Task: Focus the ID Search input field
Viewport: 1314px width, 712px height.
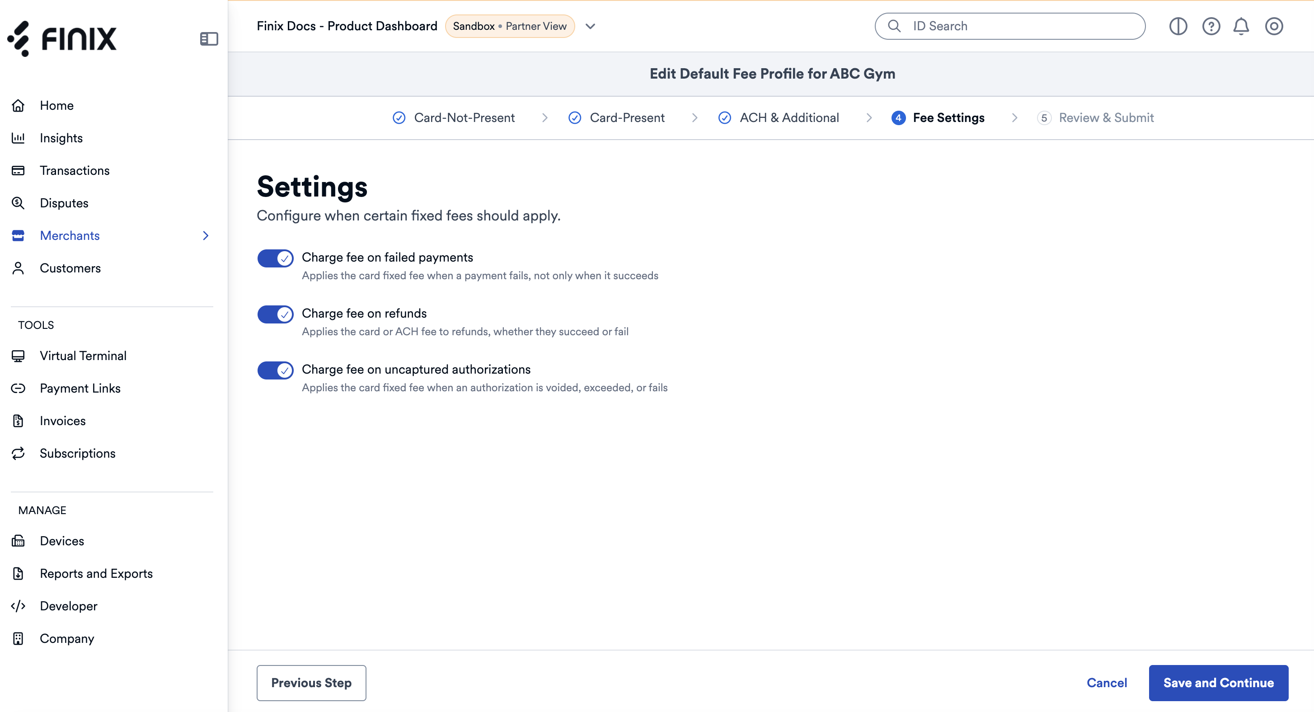Action: point(1010,26)
